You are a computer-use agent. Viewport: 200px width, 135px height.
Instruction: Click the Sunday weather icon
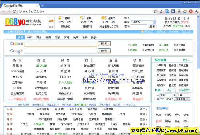tap(61, 18)
